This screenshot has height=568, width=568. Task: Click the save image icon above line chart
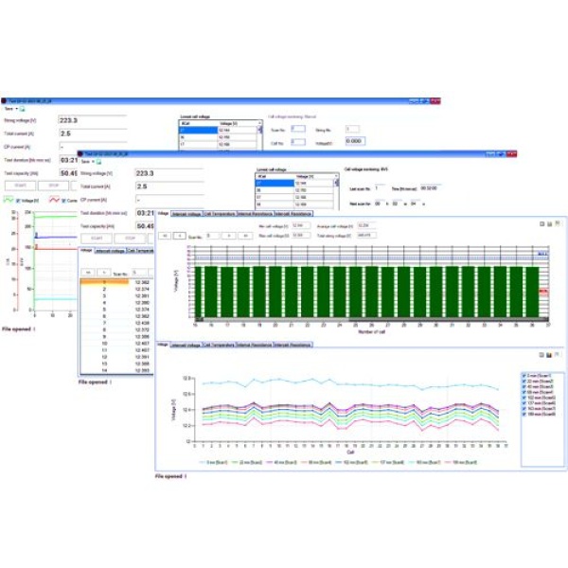coord(548,353)
